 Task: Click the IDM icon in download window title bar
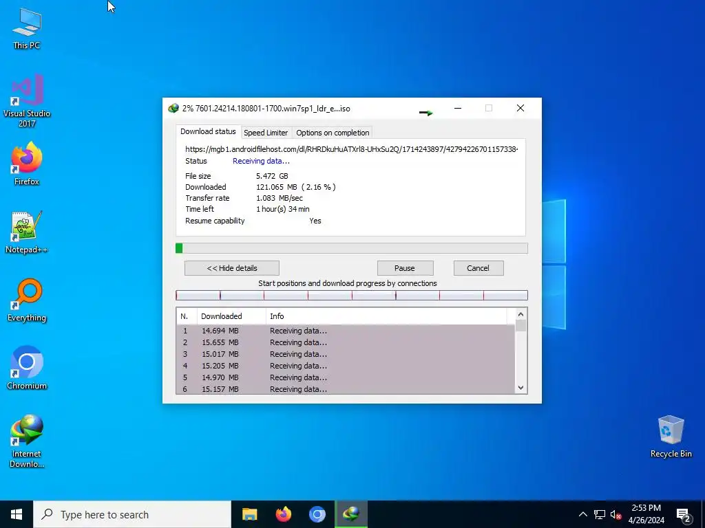coord(173,108)
